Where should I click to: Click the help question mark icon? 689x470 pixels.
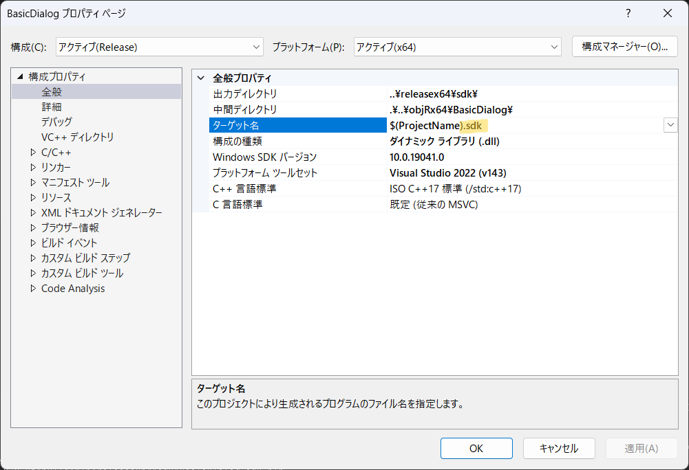[628, 14]
